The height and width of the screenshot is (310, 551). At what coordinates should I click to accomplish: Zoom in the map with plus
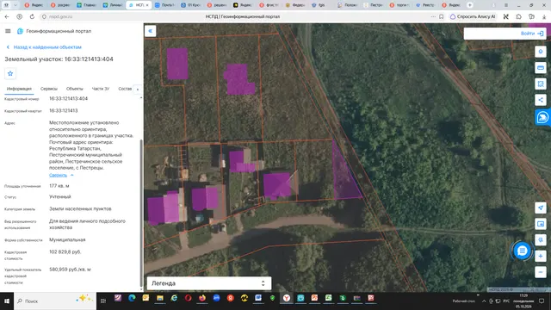541,257
